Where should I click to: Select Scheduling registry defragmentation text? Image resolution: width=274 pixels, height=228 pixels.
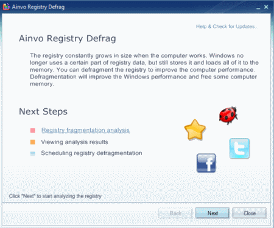pyautogui.click(x=91, y=153)
